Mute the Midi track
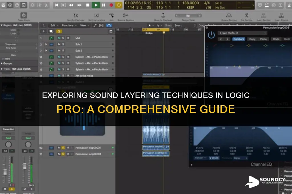 (59, 38)
